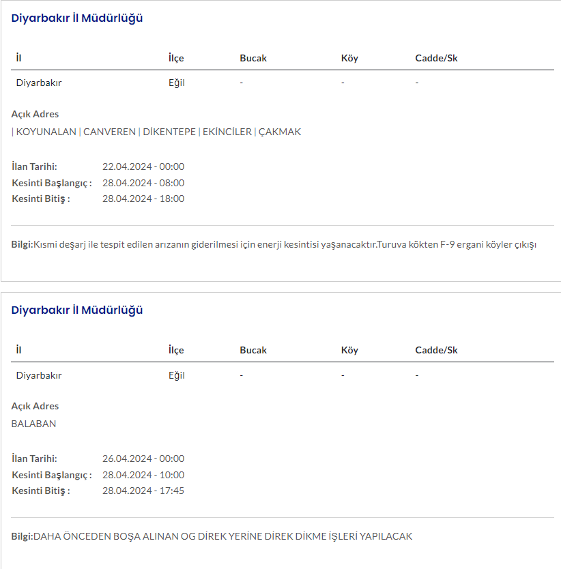Click the 22.04.2024 announcement date
This screenshot has height=569, width=561.
click(x=143, y=166)
